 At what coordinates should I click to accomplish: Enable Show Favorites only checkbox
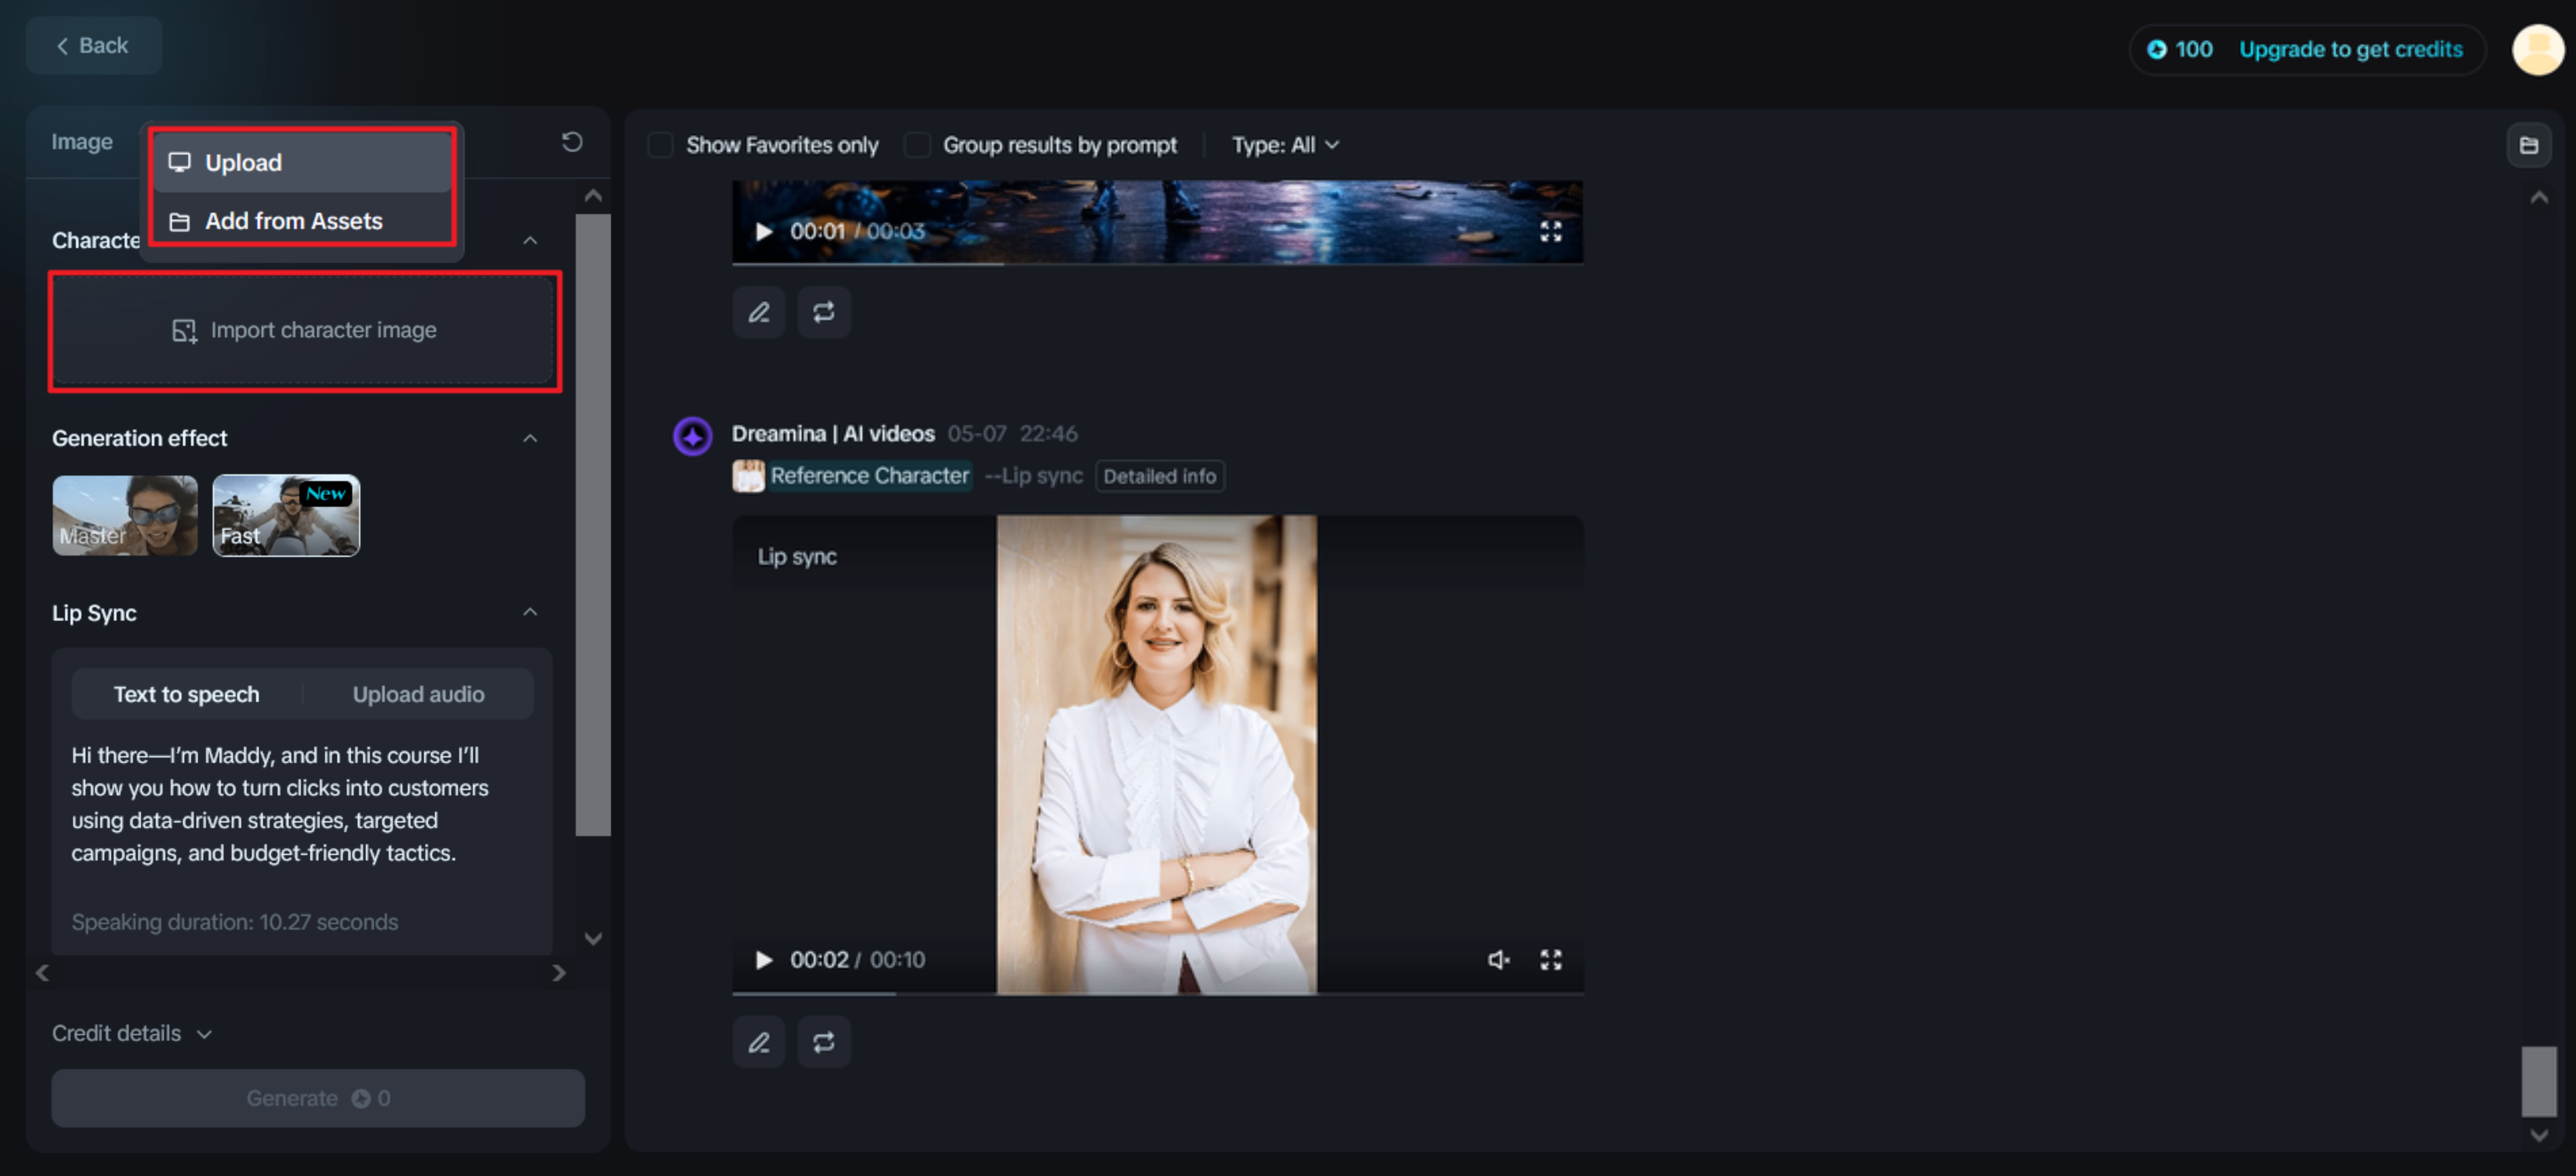pos(660,145)
